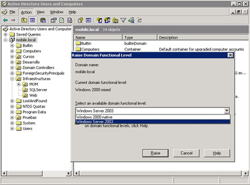The image size is (250, 185).
Task: Click the 'builtinDomain' type cell
Action: pos(135,43)
